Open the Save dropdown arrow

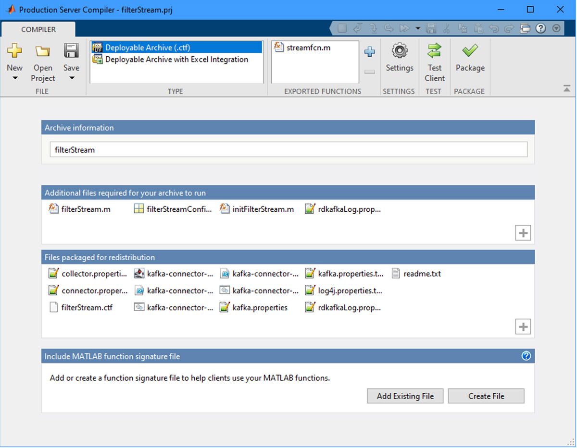point(71,77)
